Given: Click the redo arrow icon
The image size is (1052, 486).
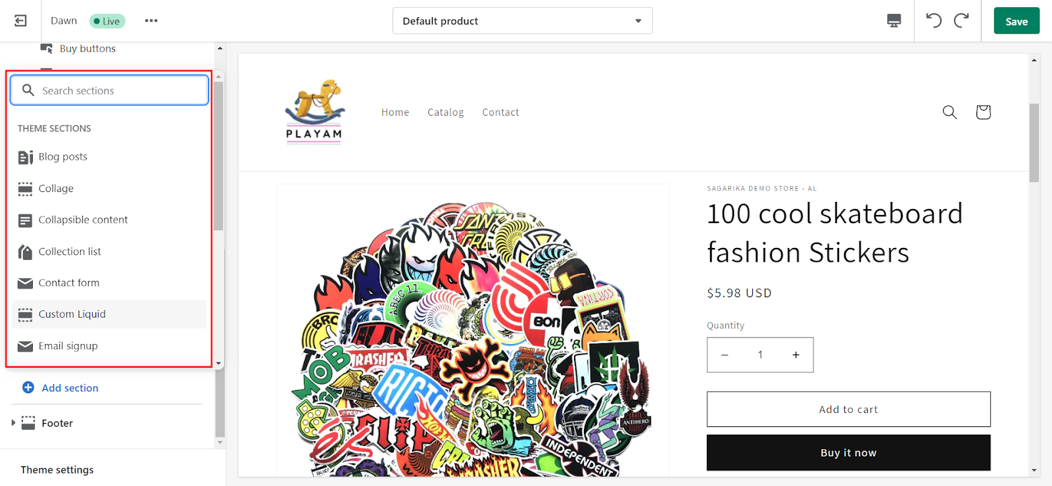Looking at the screenshot, I should (961, 20).
